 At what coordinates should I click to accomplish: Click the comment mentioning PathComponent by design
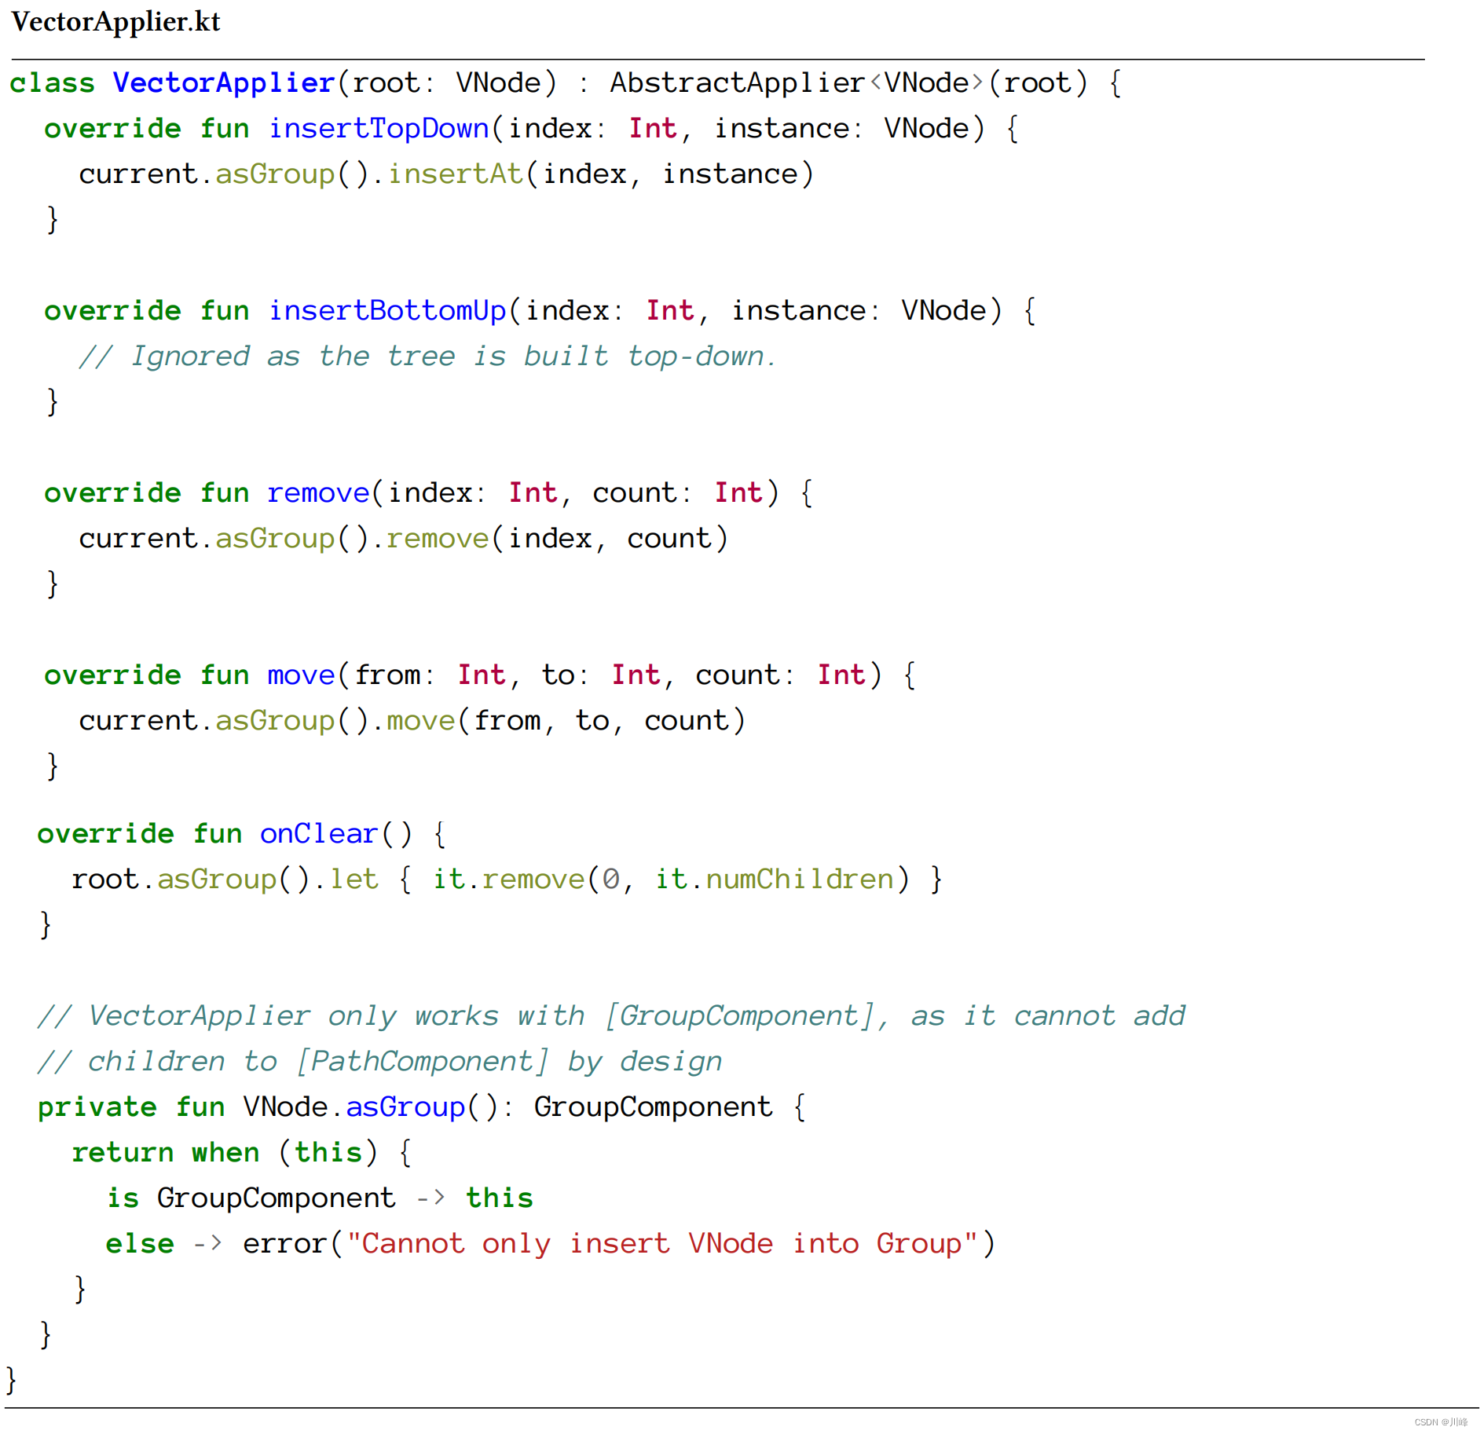[379, 1061]
